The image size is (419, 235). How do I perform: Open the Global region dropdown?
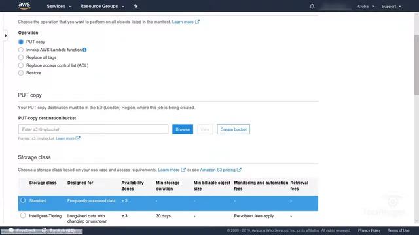pyautogui.click(x=365, y=6)
